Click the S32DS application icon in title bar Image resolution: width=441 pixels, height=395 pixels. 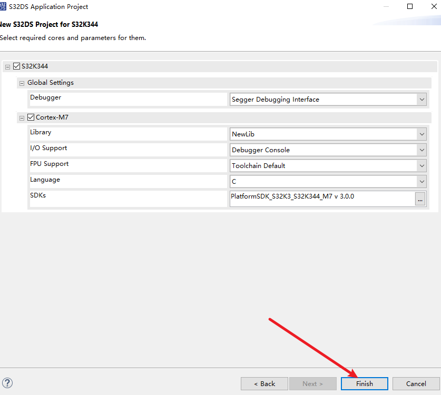[3, 6]
